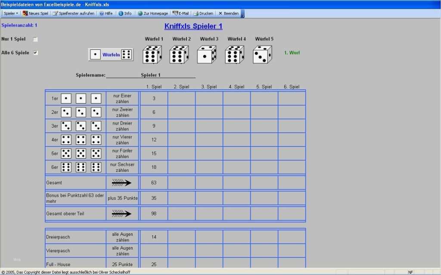
Task: Click the Info toolbar icon
Action: (x=121, y=13)
